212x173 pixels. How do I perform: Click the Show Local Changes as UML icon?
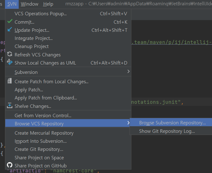10,62
